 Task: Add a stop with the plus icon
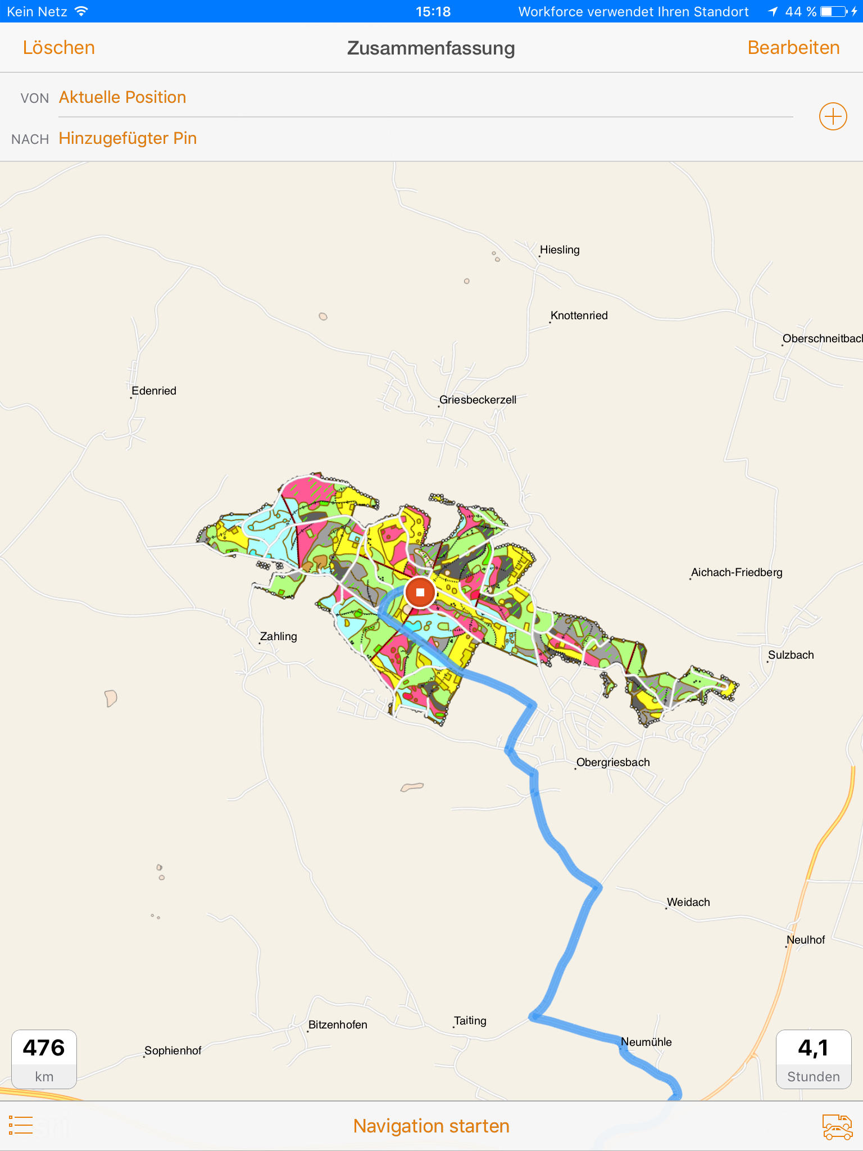click(833, 117)
